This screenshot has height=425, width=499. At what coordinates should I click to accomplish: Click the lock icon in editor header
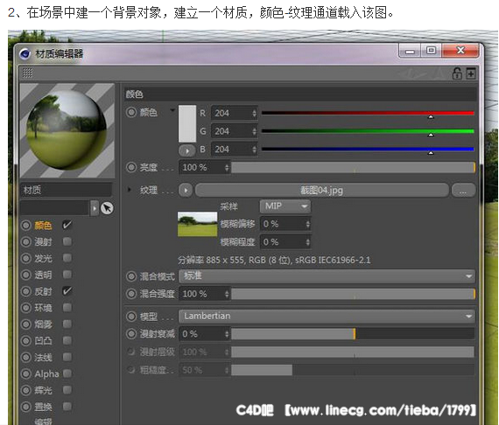(x=457, y=73)
